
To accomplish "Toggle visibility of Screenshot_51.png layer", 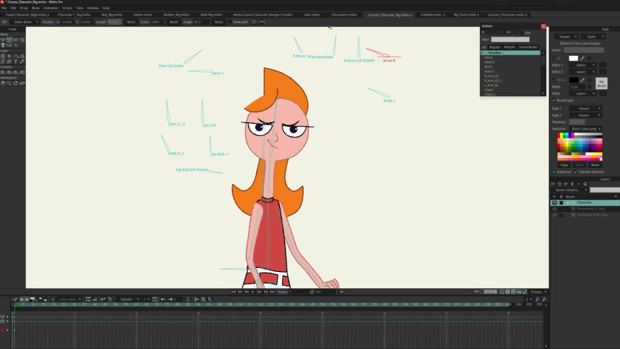I will coord(554,209).
